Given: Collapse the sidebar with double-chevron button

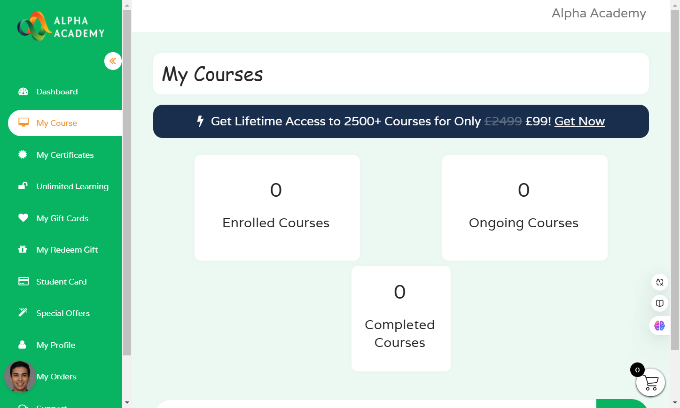Looking at the screenshot, I should [113, 61].
